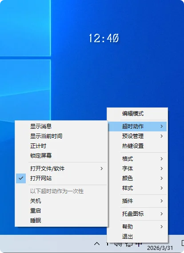Uncheck the 打开网站 timeout action
Viewport: 184px width, 253px height.
tap(61, 178)
